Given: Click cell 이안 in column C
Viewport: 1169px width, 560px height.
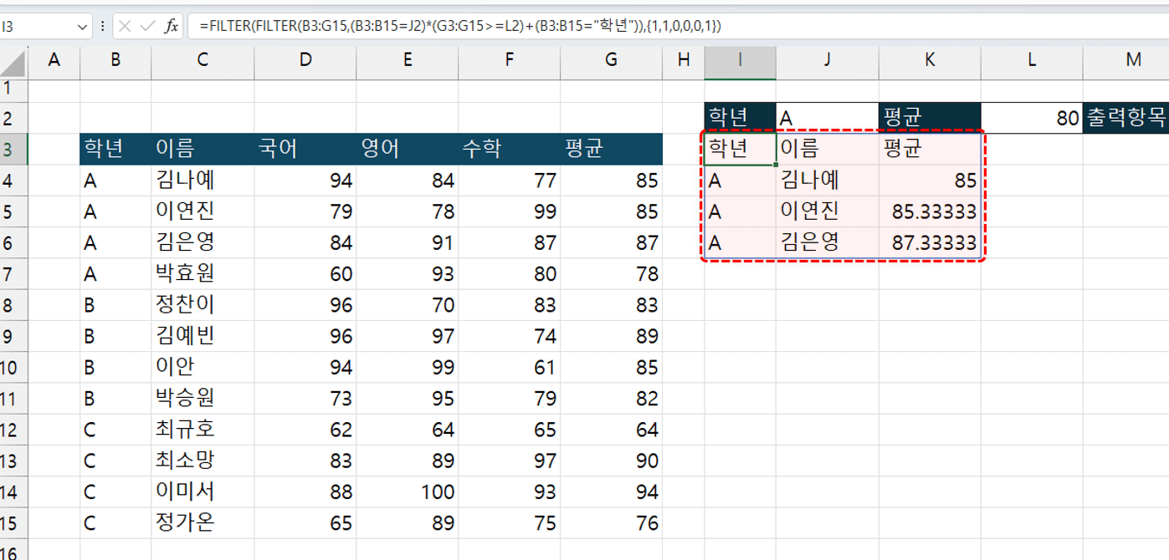Looking at the screenshot, I should 203,368.
